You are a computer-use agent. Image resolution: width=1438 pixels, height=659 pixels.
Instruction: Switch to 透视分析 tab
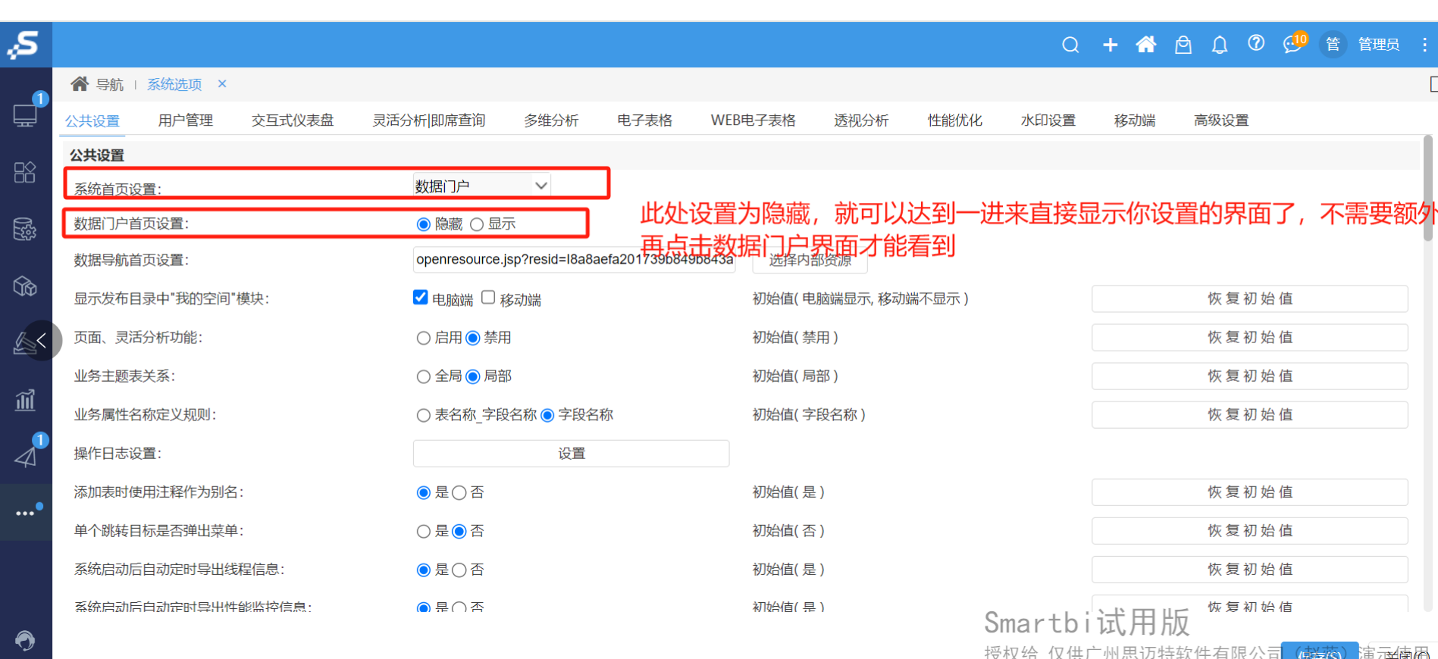tap(861, 120)
